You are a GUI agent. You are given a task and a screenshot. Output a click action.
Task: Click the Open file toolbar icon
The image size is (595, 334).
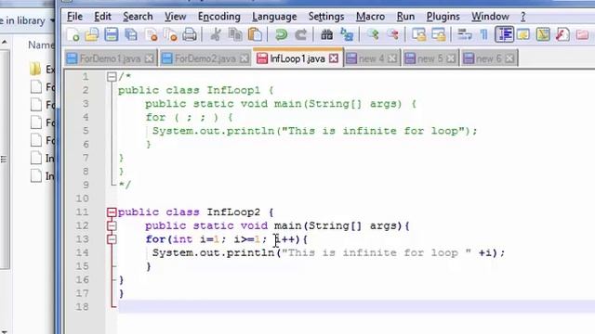(92, 35)
